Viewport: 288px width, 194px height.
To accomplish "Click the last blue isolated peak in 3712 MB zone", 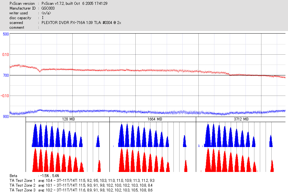I will (x=271, y=141).
